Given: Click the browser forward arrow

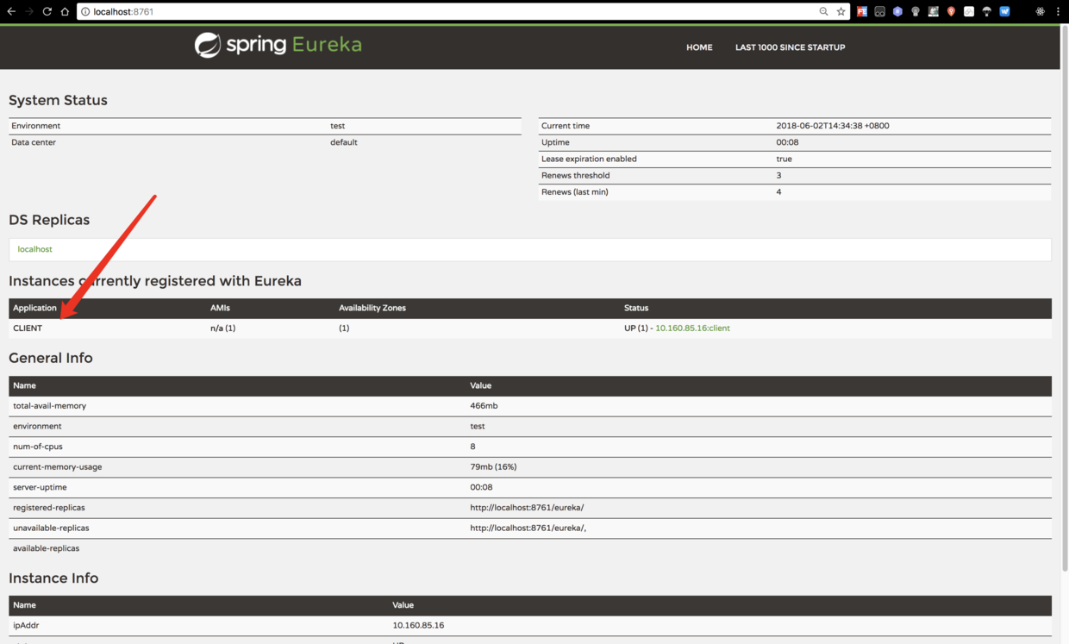Looking at the screenshot, I should pos(29,11).
